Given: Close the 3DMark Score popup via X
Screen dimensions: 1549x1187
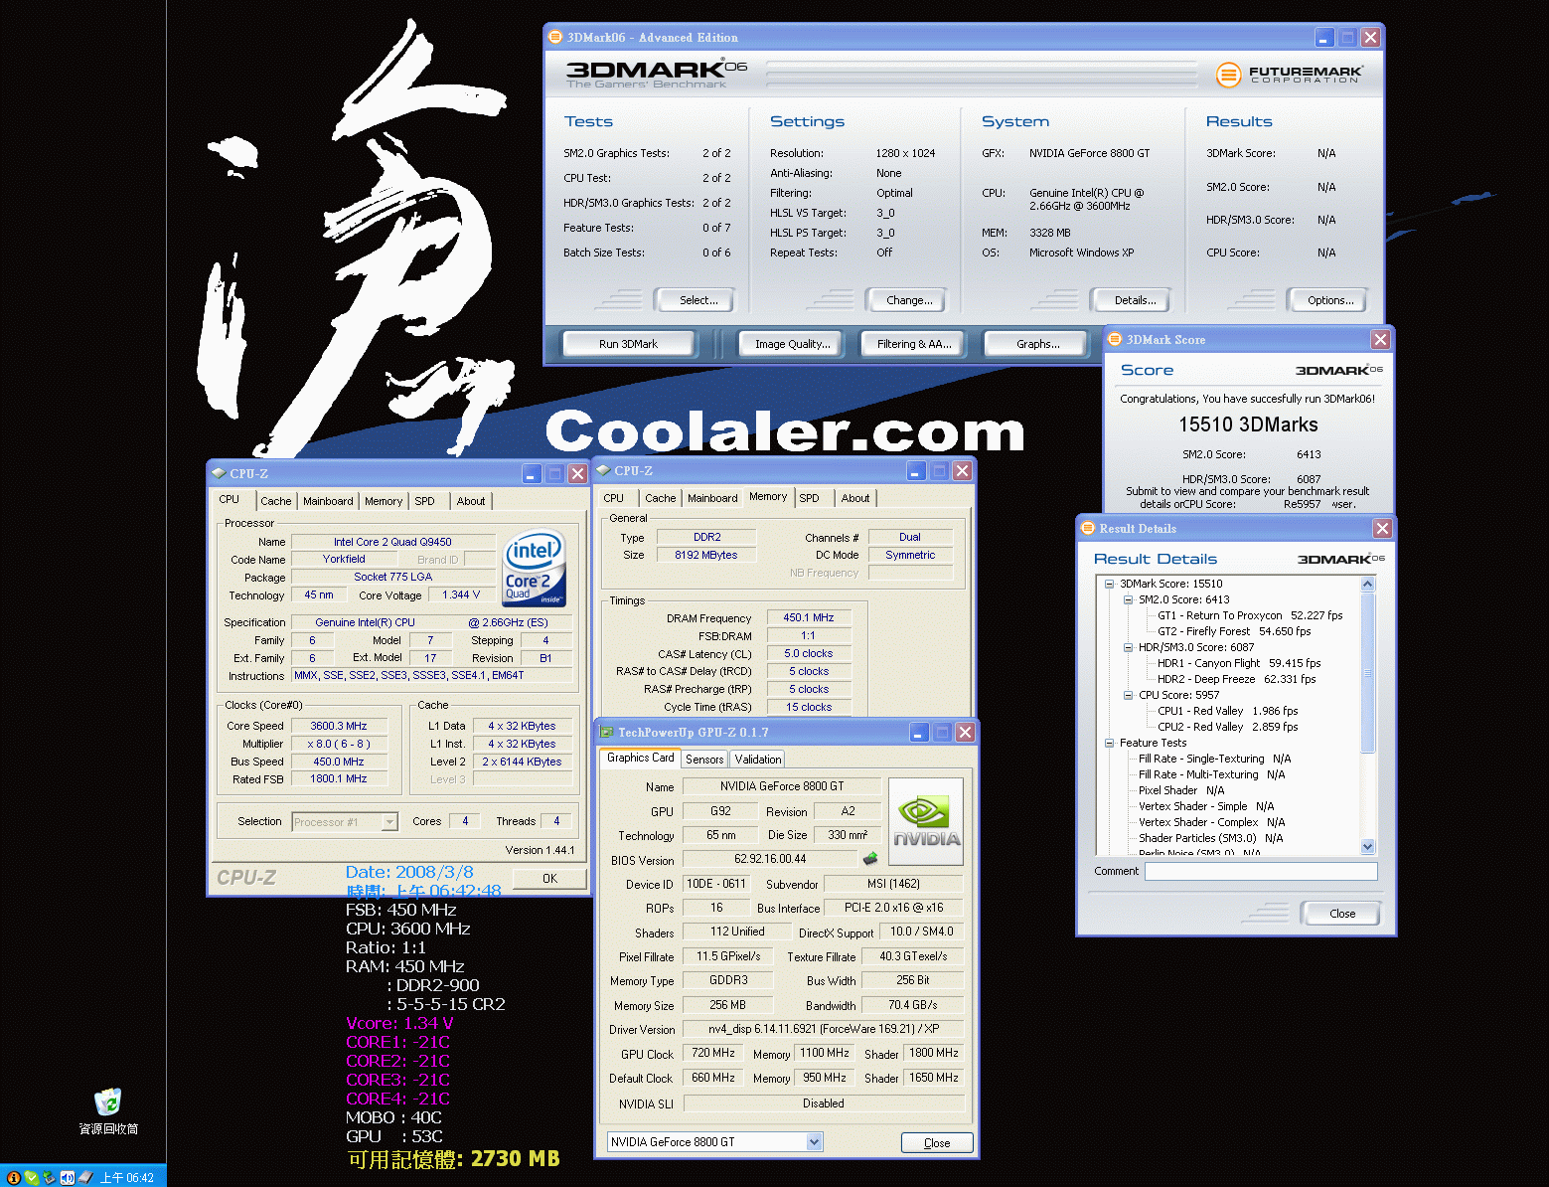Looking at the screenshot, I should tap(1380, 340).
